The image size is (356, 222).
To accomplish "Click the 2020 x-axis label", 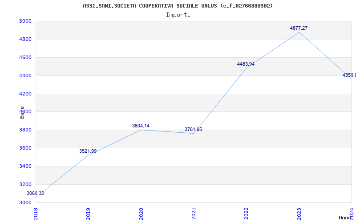I will pos(141,214).
